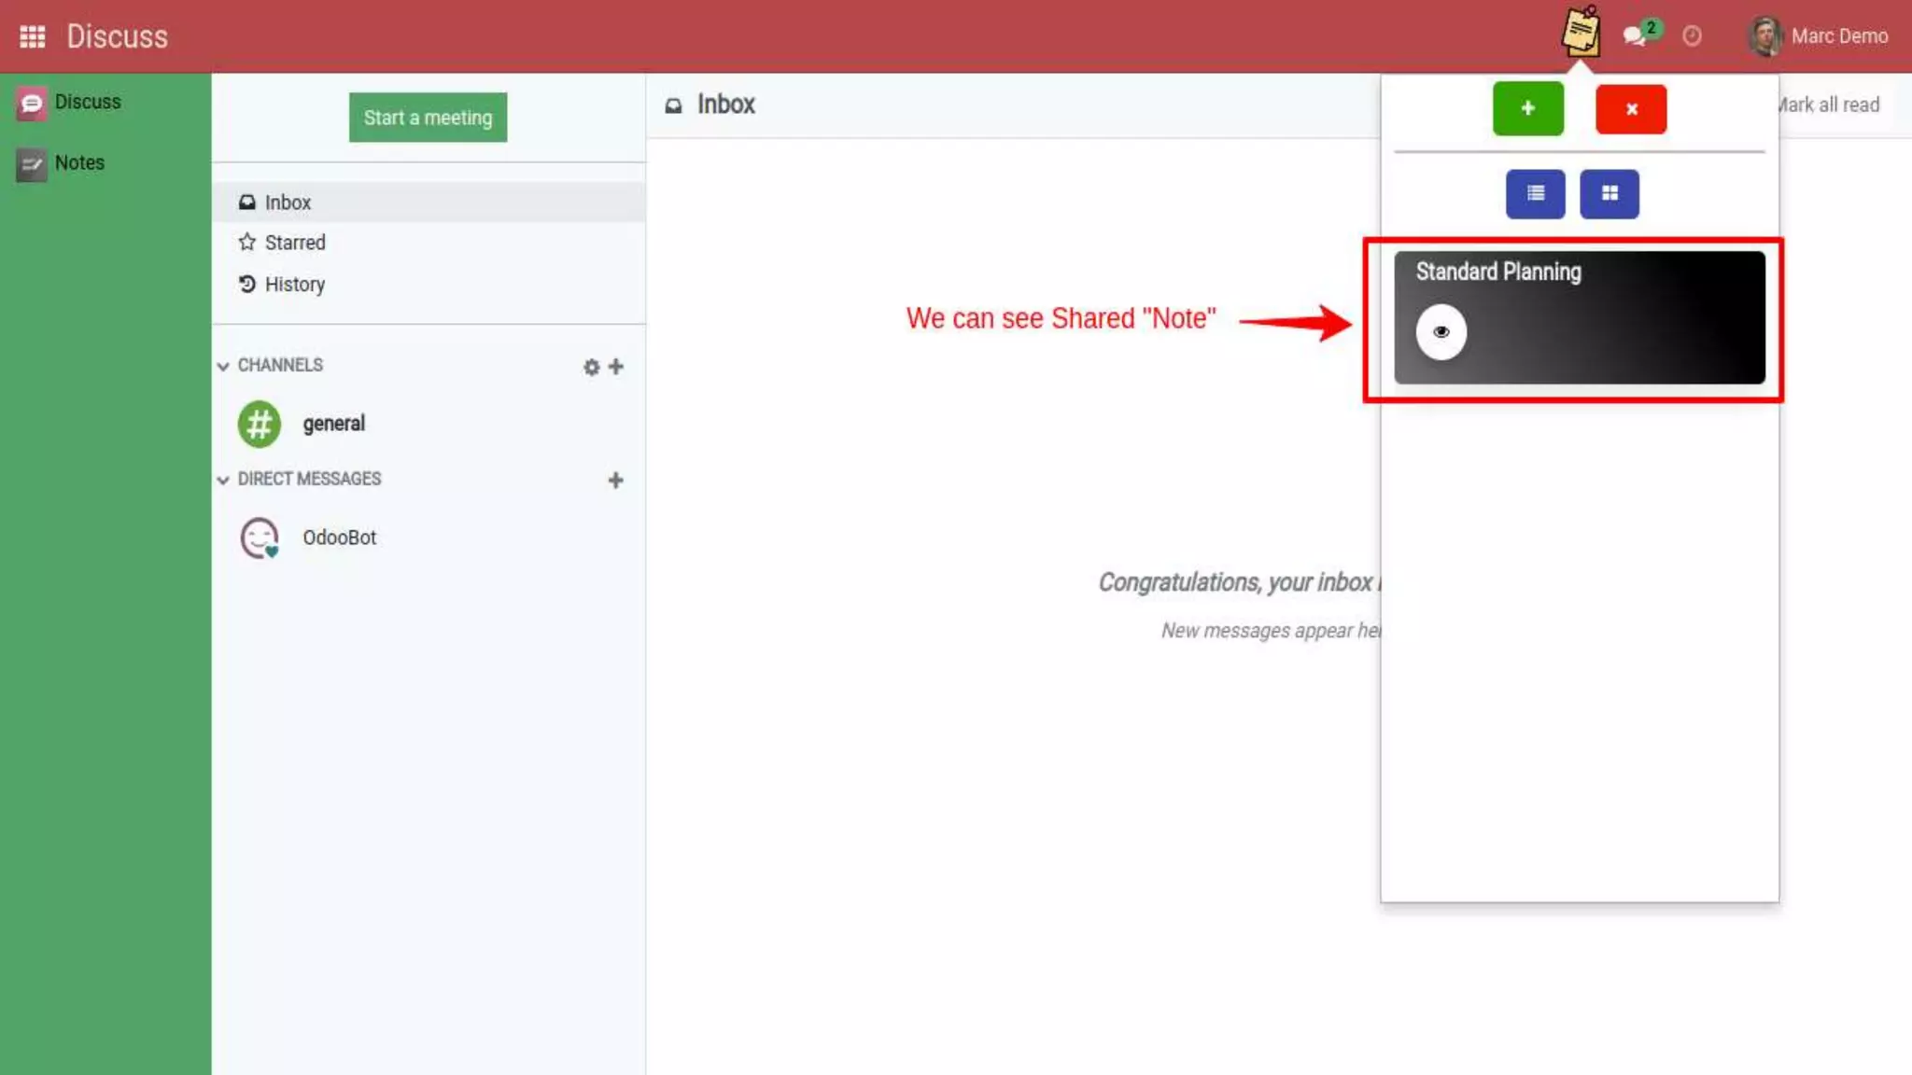Click the eye icon on Standard Planning
This screenshot has width=1912, height=1075.
click(x=1441, y=332)
